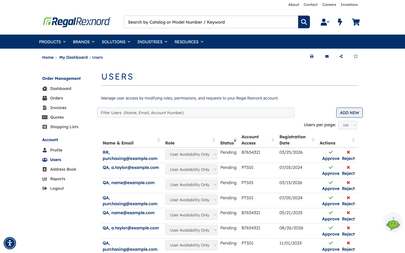Open the INDUSTRIES navigation menu
Image resolution: width=405 pixels, height=253 pixels.
152,42
